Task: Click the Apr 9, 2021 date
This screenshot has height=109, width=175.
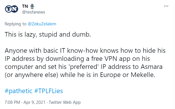Action: click(34, 102)
